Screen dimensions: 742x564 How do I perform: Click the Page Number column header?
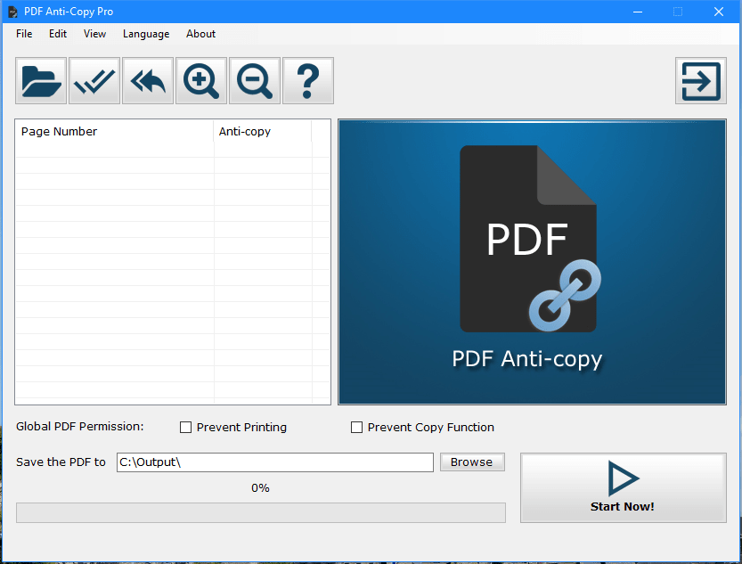[x=115, y=132]
